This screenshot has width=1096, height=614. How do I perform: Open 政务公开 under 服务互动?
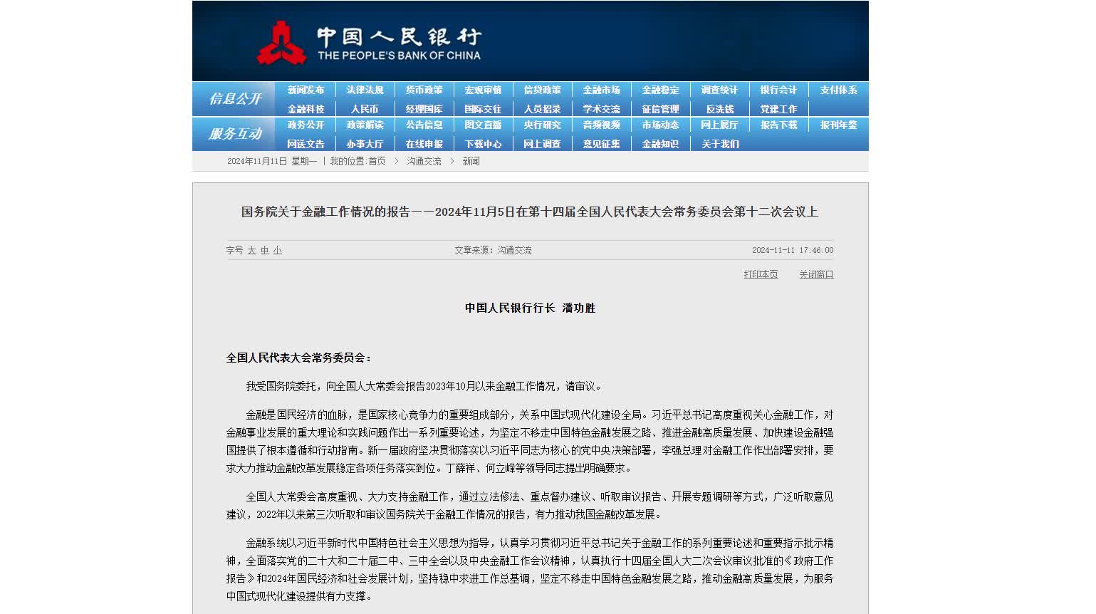306,125
